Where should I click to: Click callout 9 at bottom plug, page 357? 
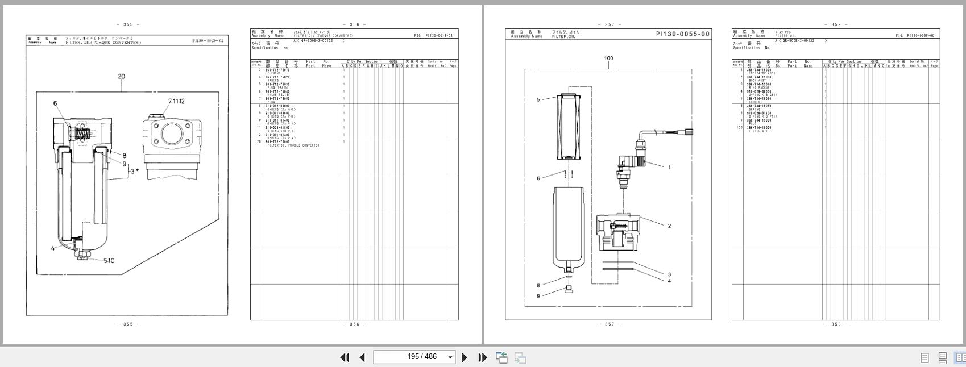(538, 296)
